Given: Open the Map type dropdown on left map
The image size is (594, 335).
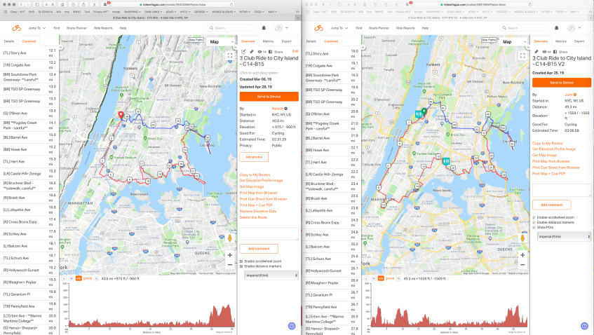Looking at the screenshot, I should click(217, 41).
